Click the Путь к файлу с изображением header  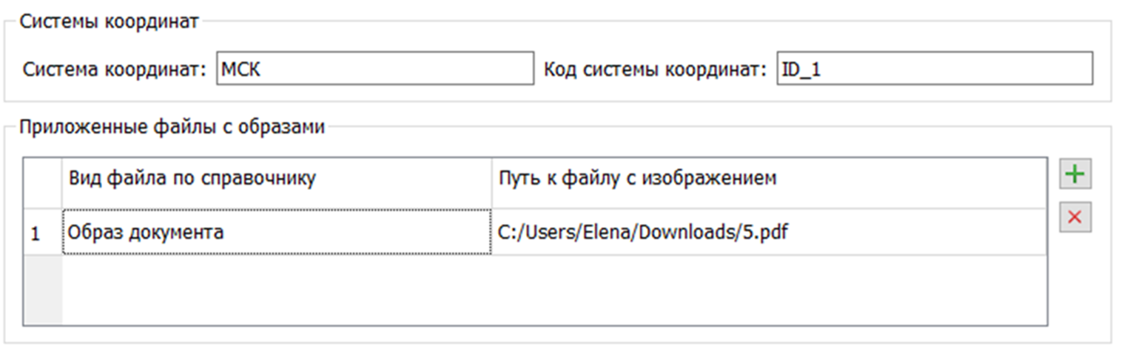click(x=768, y=179)
